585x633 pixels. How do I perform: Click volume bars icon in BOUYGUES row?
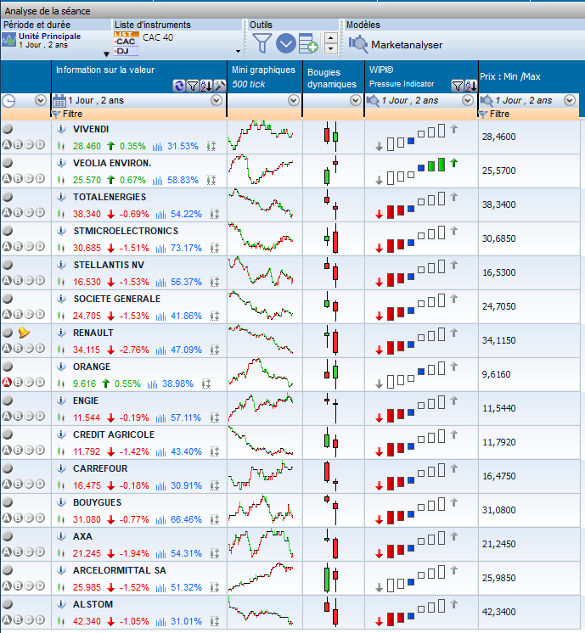[x=160, y=519]
